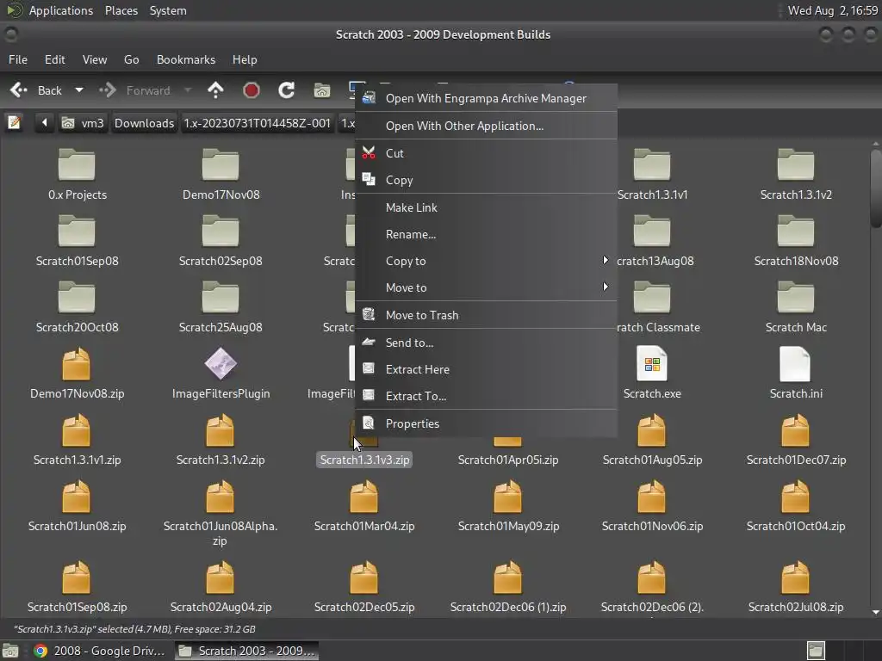This screenshot has height=661, width=882.
Task: Open the Bookmarks menu
Action: point(186,59)
